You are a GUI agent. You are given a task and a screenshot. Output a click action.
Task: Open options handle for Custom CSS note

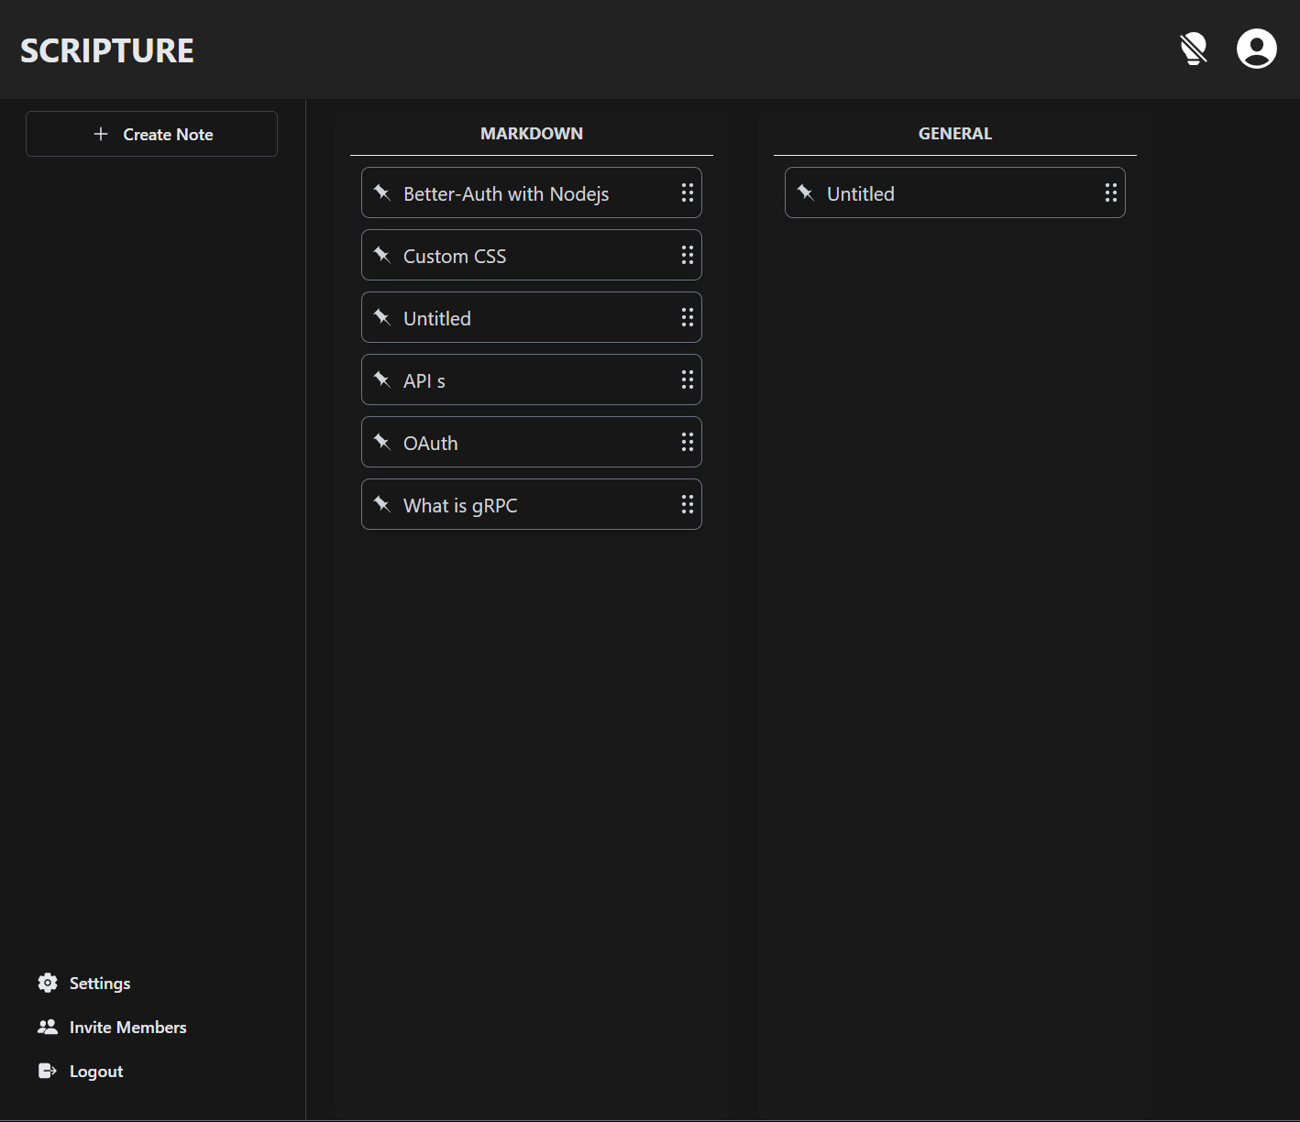click(687, 255)
